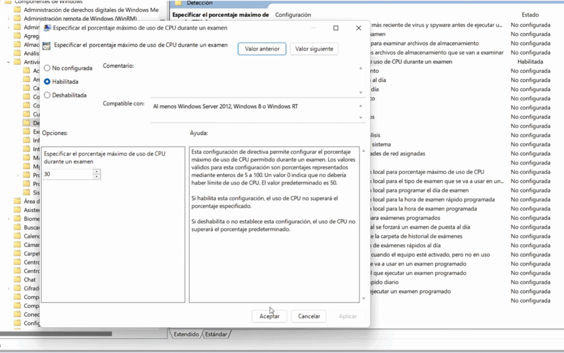Select the 'Int' subfolder icon in the tree
The width and height of the screenshot is (564, 353).
point(26,149)
